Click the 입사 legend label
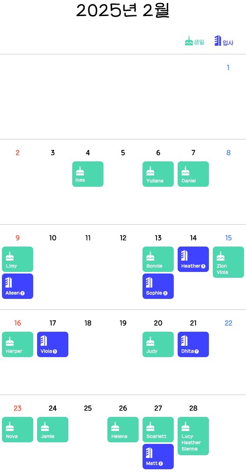Viewport: 246px width, 472px height. point(228,43)
